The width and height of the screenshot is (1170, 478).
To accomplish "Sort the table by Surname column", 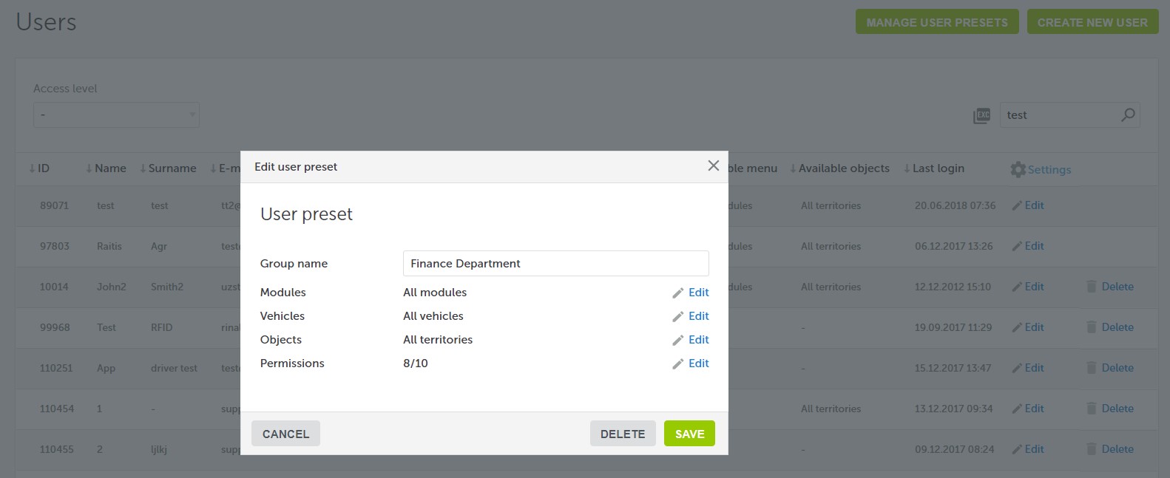I will coord(168,168).
